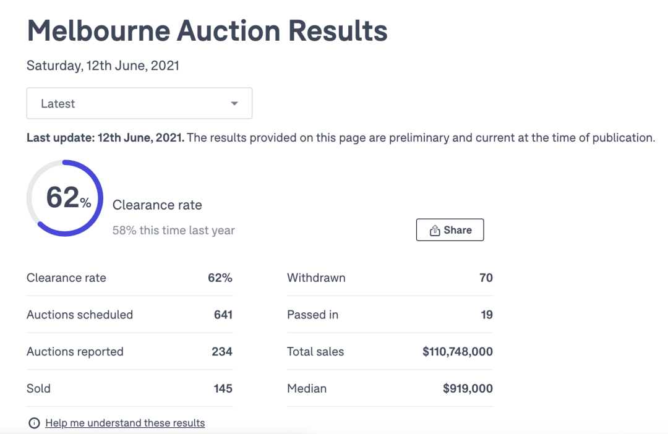Click the Last update: 12th June, 2021 text
The image size is (668, 434).
click(x=105, y=138)
